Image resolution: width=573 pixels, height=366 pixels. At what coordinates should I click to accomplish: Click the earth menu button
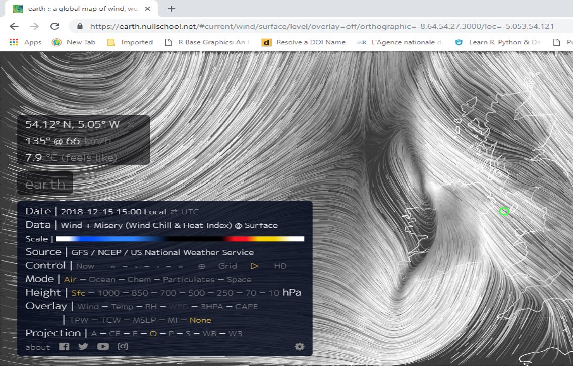tap(45, 184)
